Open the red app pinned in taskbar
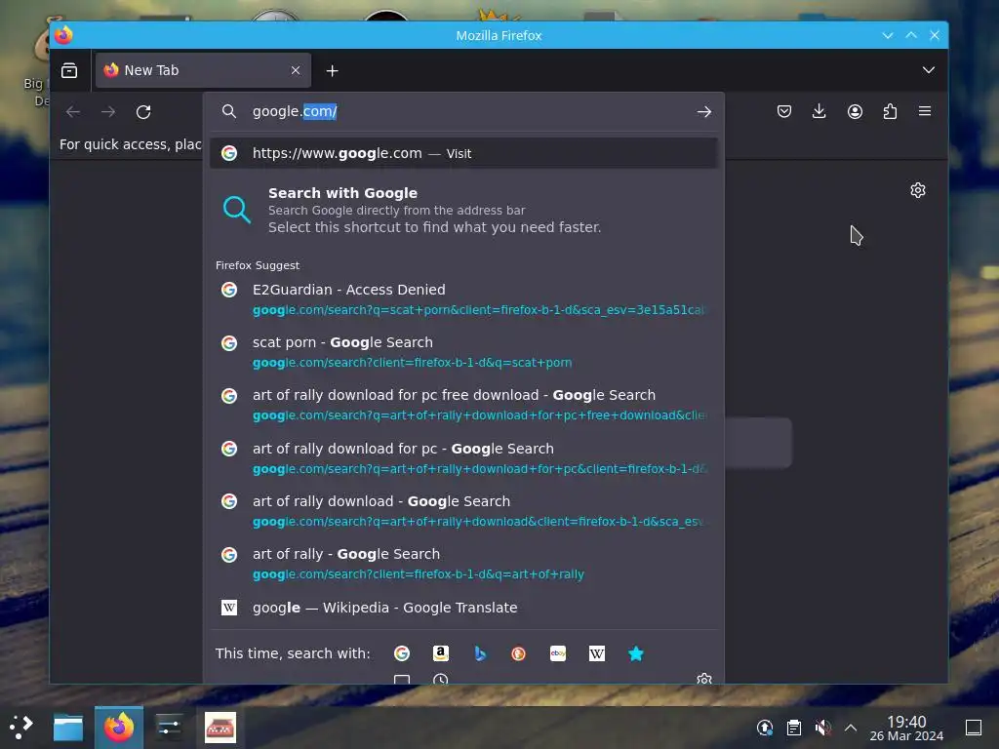The height and width of the screenshot is (749, 999). coord(220,727)
